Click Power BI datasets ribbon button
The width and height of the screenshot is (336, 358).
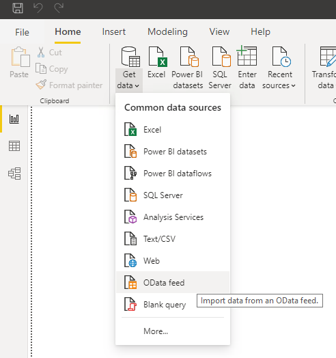coord(188,68)
